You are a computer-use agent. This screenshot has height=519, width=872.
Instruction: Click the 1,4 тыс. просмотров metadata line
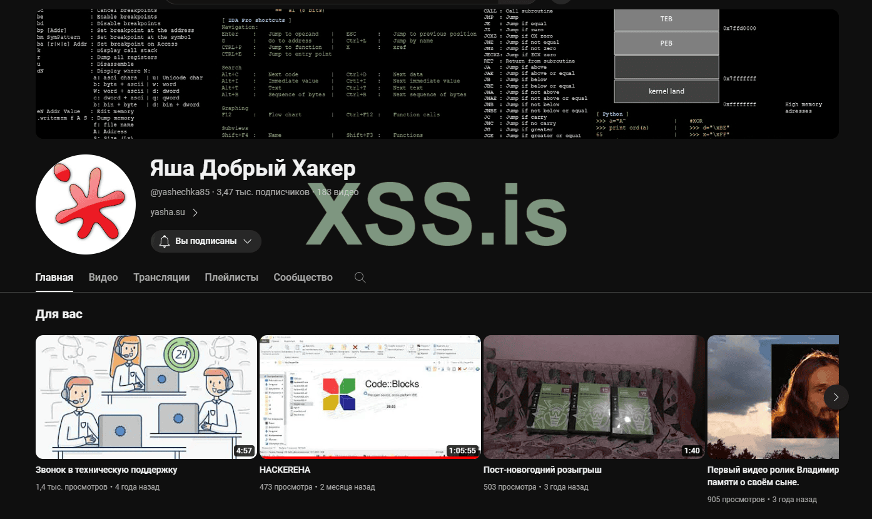tap(98, 487)
